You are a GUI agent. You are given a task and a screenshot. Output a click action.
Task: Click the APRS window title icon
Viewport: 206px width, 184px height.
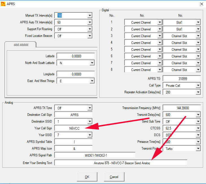(x=3, y=4)
